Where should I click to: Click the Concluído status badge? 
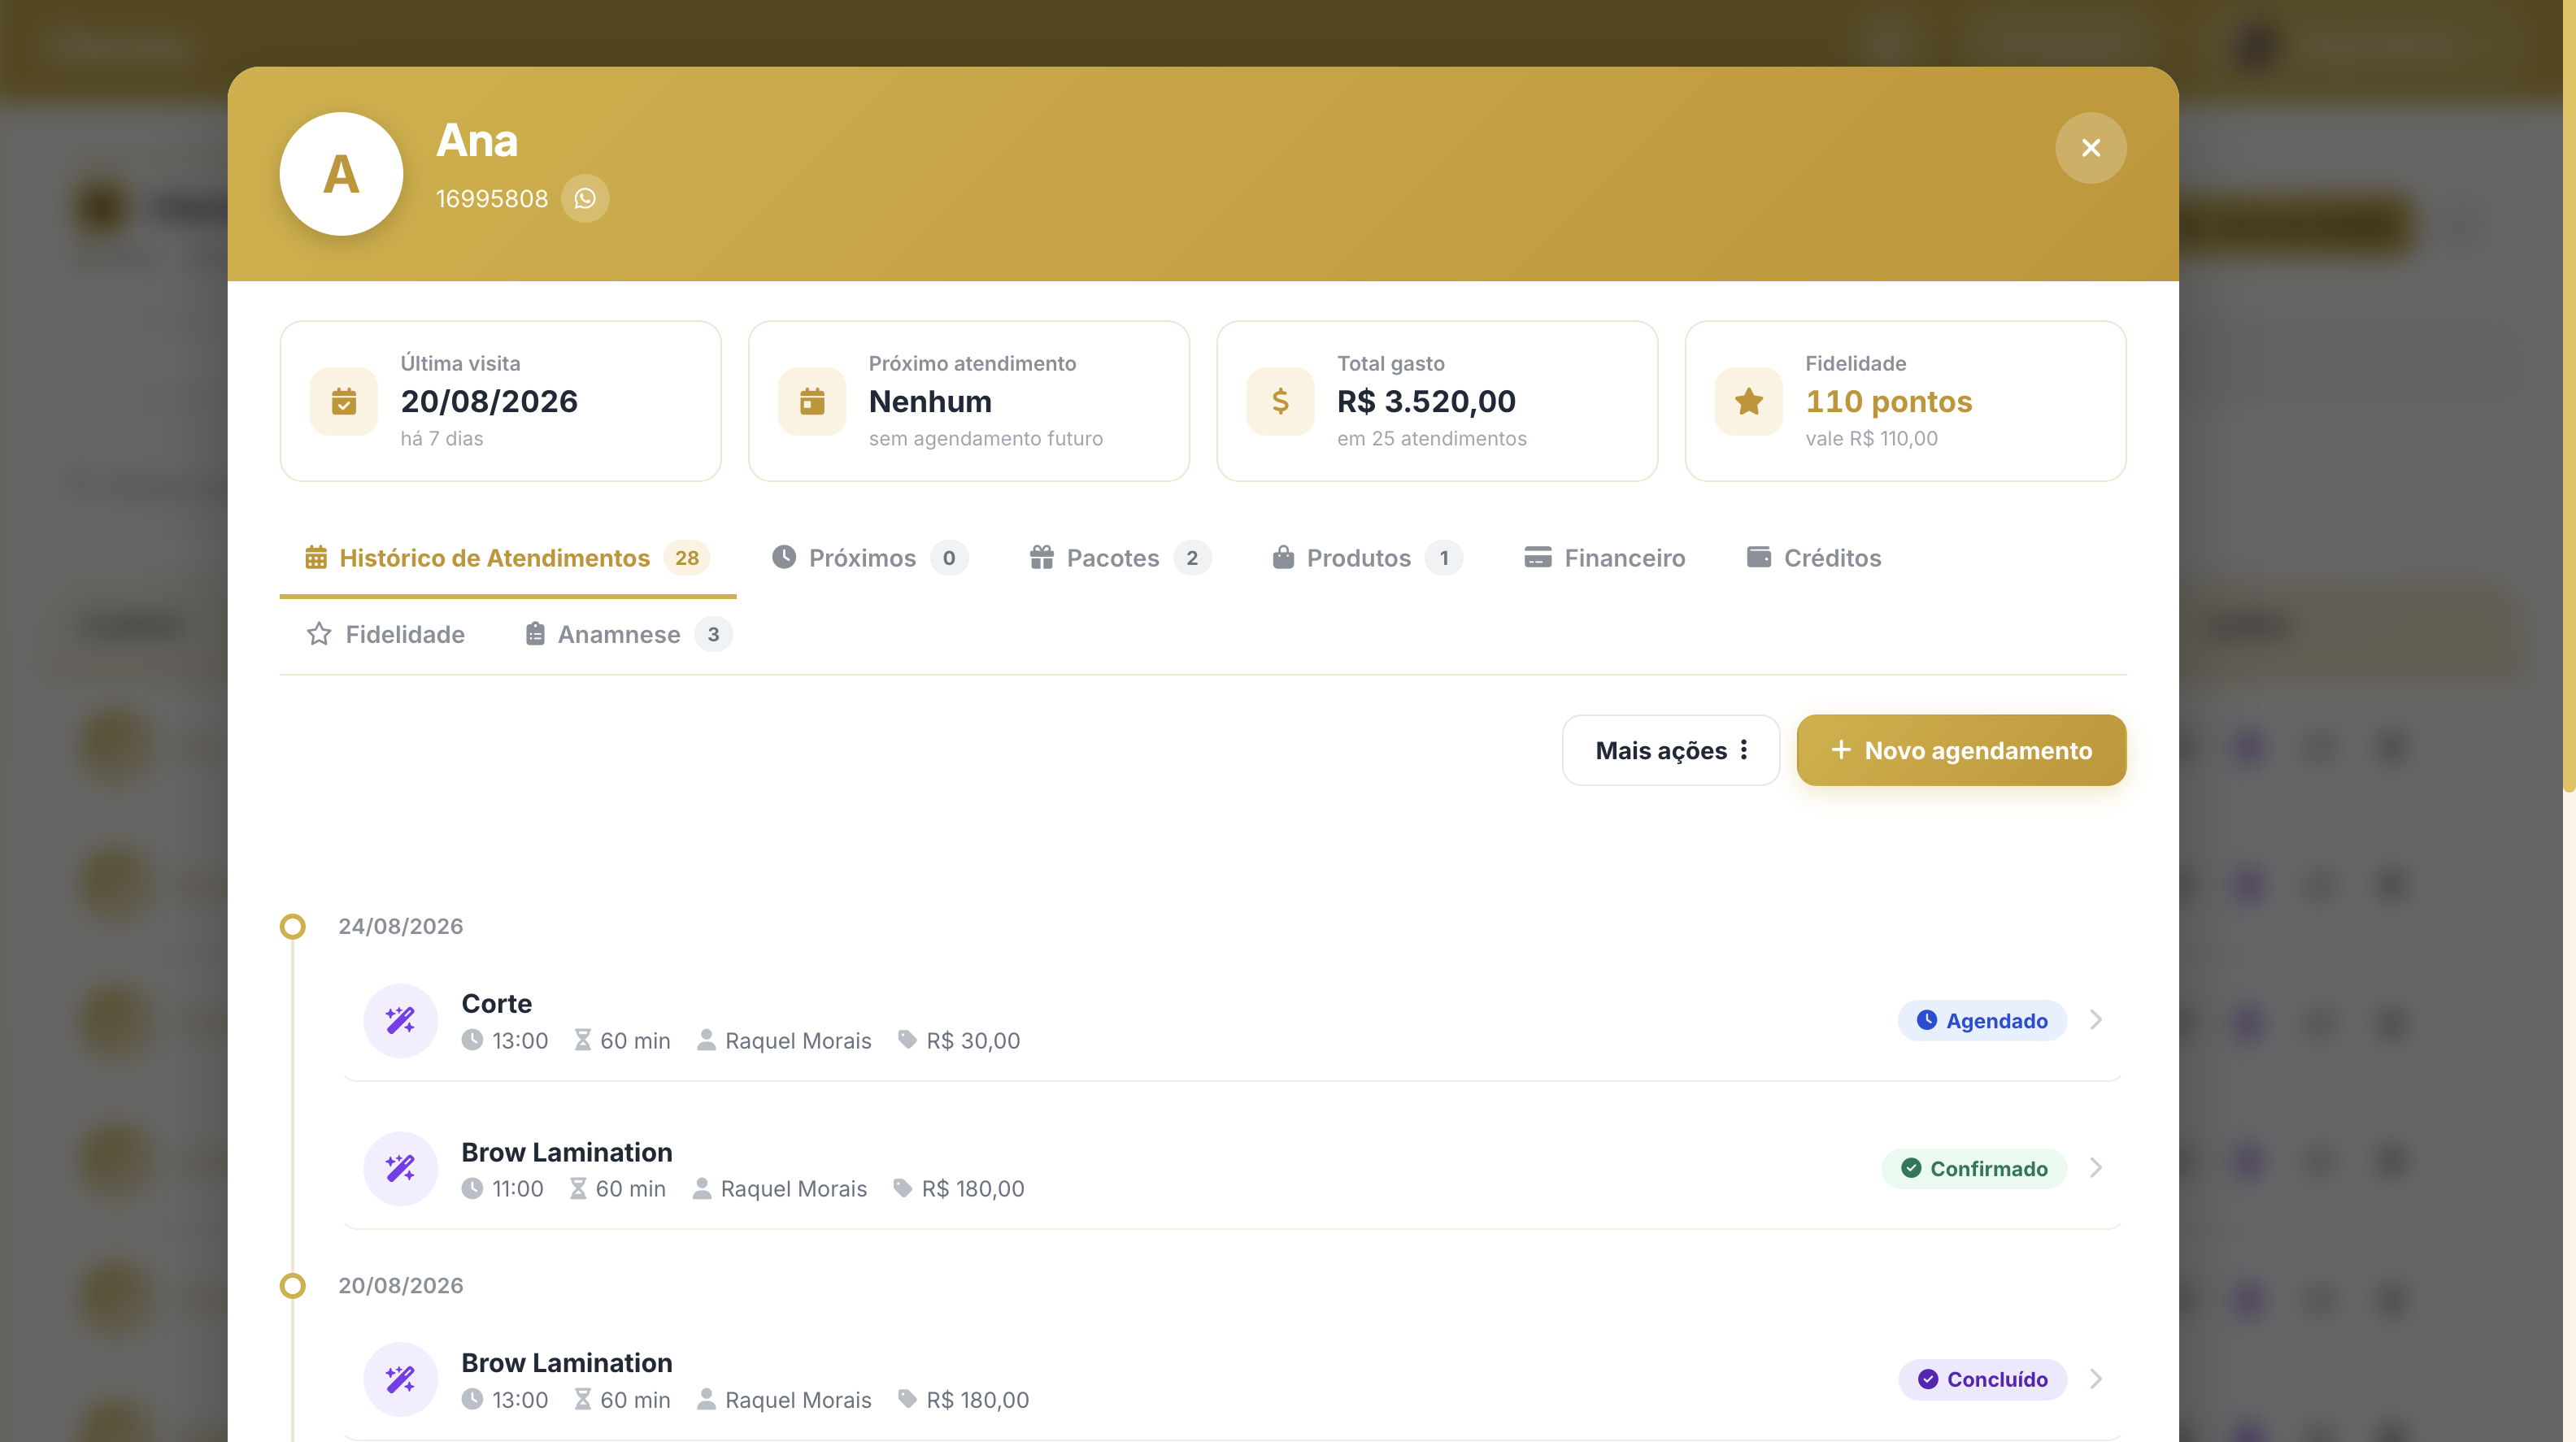click(1982, 1379)
